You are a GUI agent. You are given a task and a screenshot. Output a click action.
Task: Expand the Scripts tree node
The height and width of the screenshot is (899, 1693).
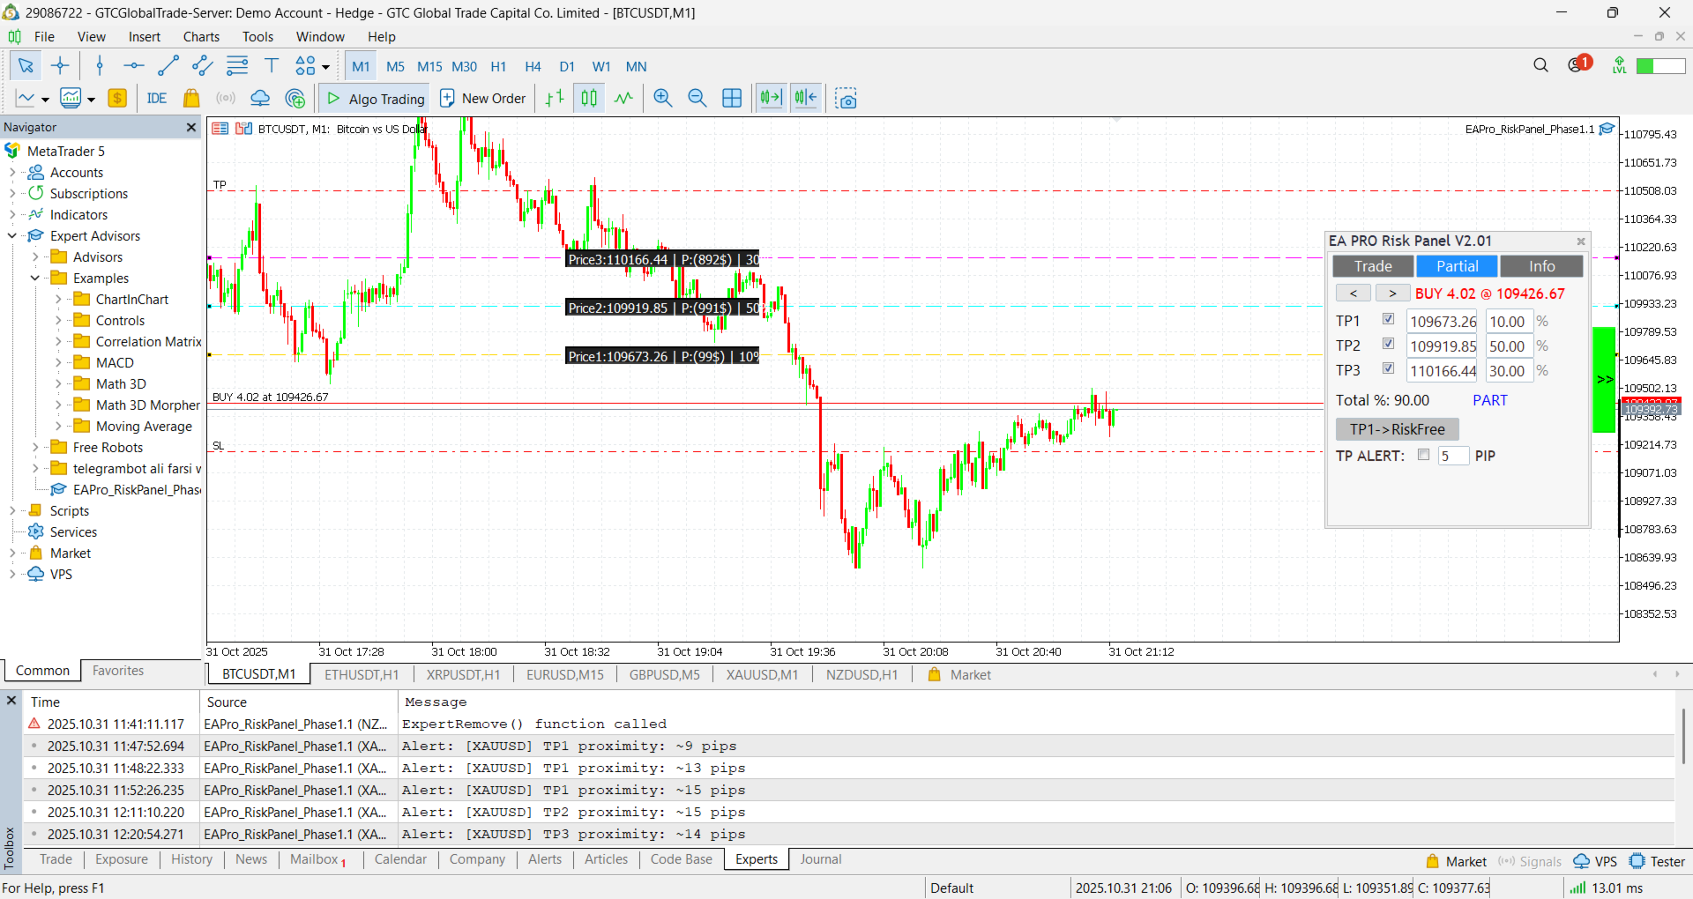pos(12,511)
